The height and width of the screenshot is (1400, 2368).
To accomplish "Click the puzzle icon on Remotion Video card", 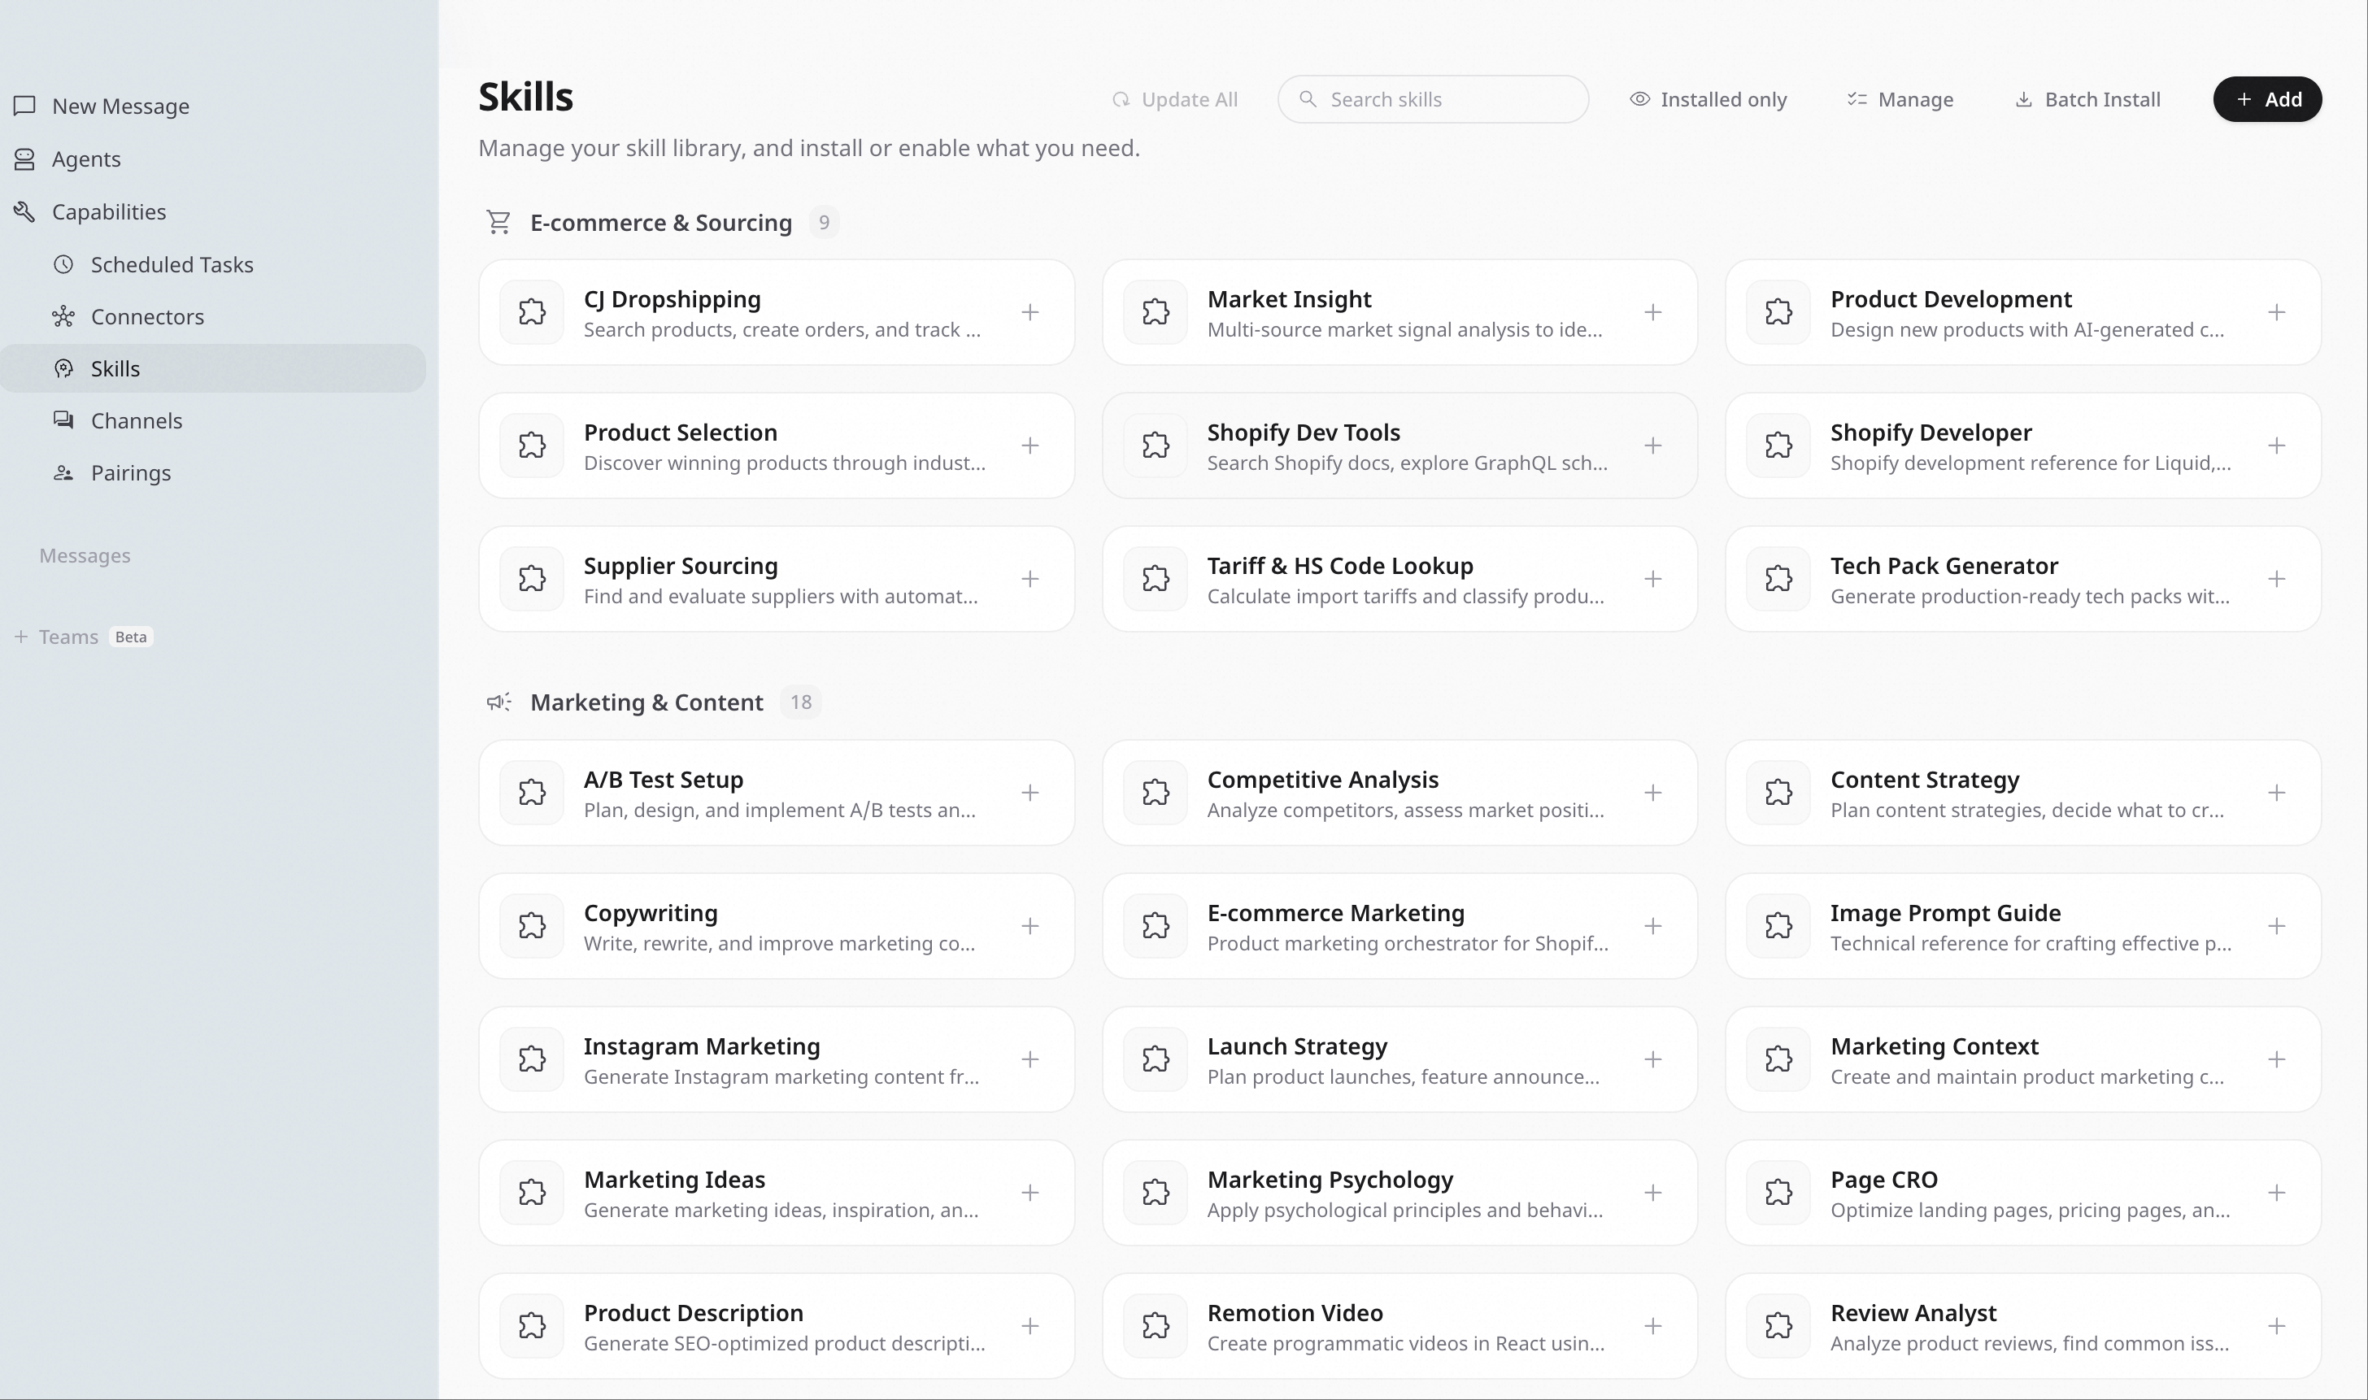I will [x=1155, y=1325].
